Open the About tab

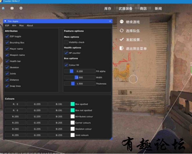point(30,25)
